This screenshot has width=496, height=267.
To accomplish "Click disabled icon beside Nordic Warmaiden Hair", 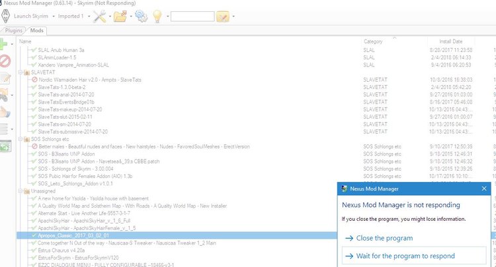I will [x=34, y=80].
